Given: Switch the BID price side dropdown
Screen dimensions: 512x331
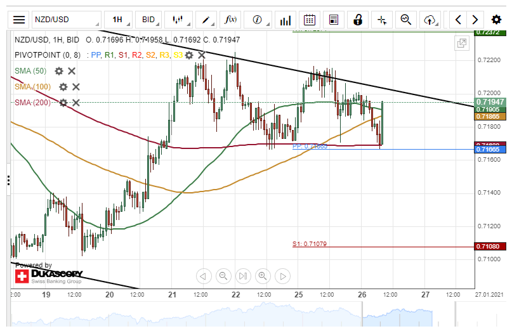Looking at the screenshot, I should [x=148, y=20].
